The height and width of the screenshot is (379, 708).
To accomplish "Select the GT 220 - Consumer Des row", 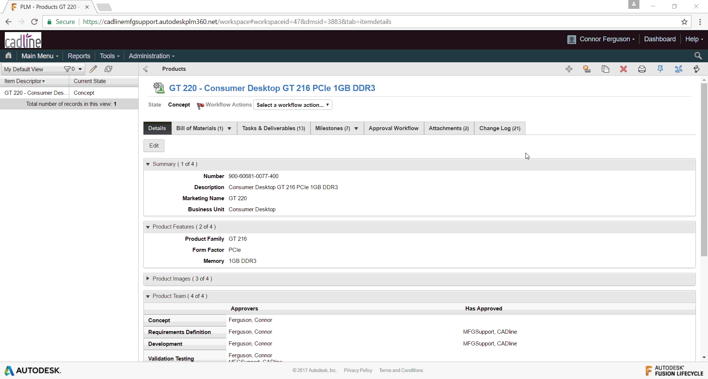I will tap(69, 93).
